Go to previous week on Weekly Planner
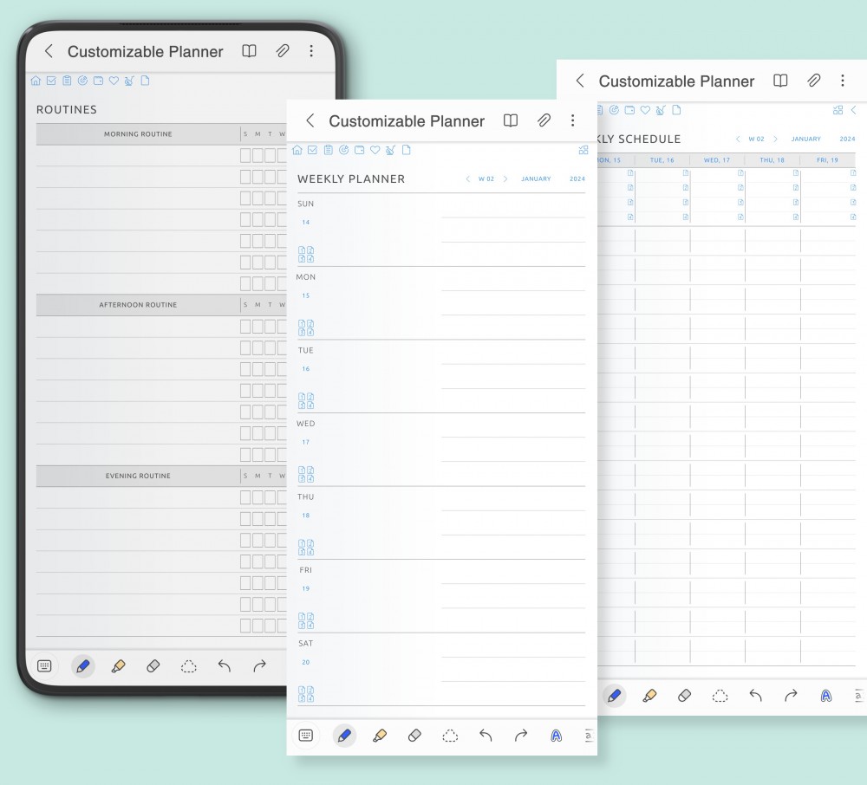 [x=468, y=179]
